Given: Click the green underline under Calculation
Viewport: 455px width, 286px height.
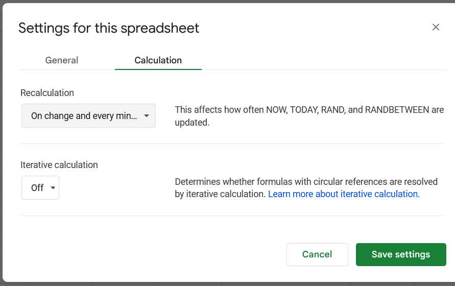Looking at the screenshot, I should (x=158, y=69).
